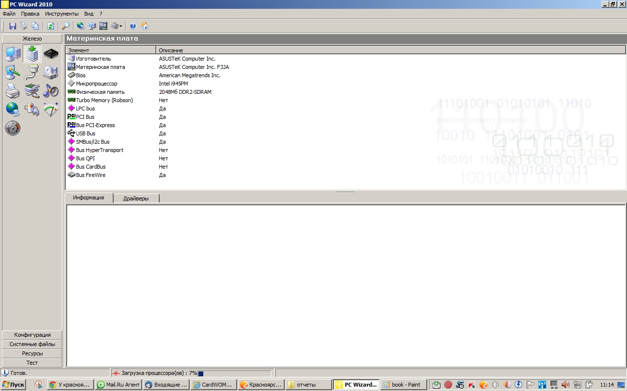The height and width of the screenshot is (391, 627).
Task: Open the Правка menu
Action: click(x=30, y=14)
